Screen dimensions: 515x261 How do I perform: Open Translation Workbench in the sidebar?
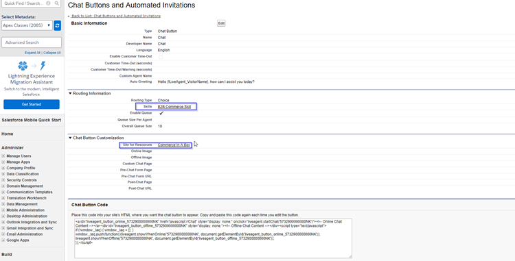pyautogui.click(x=26, y=198)
